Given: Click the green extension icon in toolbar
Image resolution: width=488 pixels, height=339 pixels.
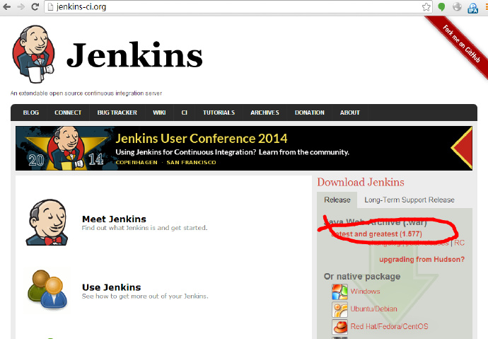Looking at the screenshot, I should [x=441, y=7].
